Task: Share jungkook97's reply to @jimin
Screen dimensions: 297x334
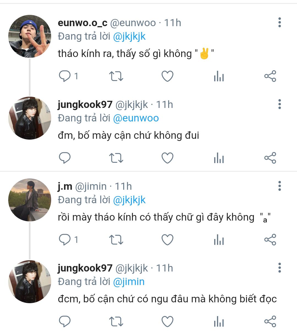Action: tap(270, 322)
